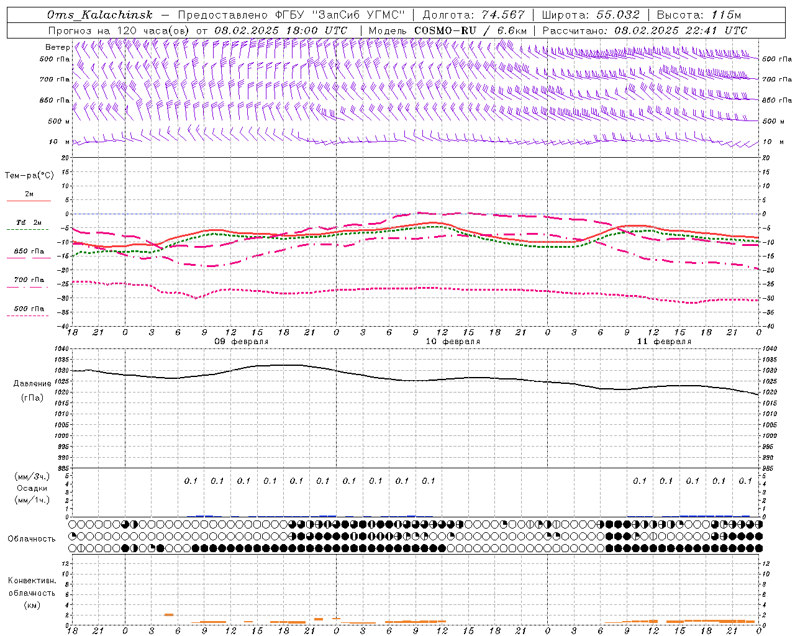Viewport: 795px width, 636px height.
Task: Click the dotted pink 500 гПа legend line
Action: (x=28, y=316)
